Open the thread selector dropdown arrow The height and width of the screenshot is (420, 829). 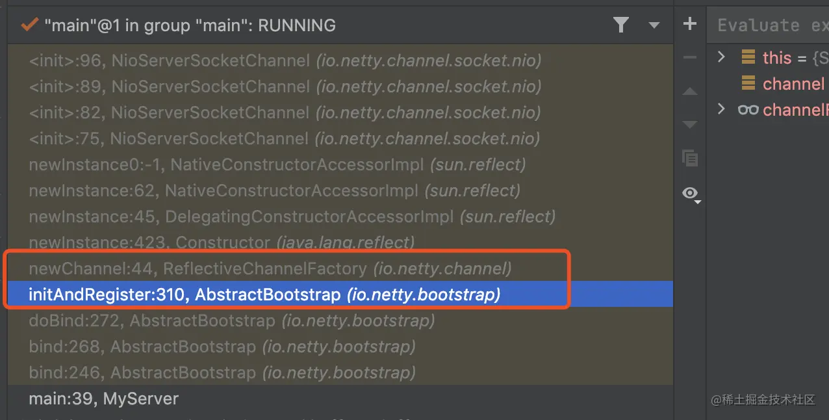tap(654, 26)
